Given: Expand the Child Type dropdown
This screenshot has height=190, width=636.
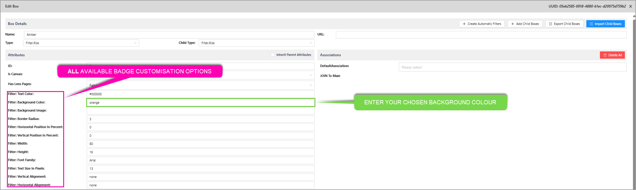Looking at the screenshot, I should pyautogui.click(x=256, y=43).
